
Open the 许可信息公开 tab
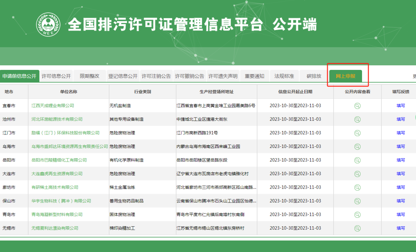[x=56, y=76]
